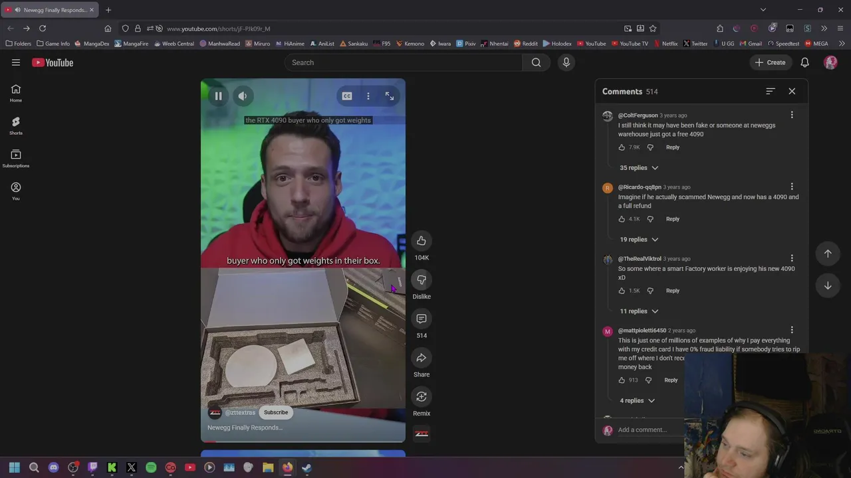
Task: Open Windows taskbar search
Action: click(x=34, y=467)
